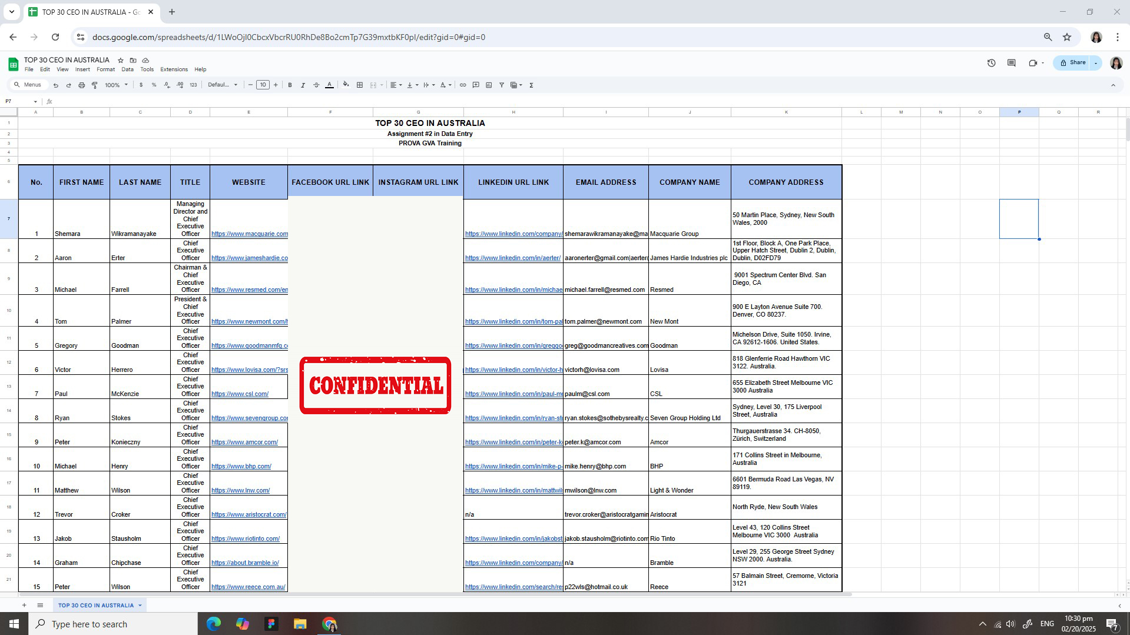This screenshot has height=635, width=1130.
Task: Add a new sheet
Action: click(24, 605)
